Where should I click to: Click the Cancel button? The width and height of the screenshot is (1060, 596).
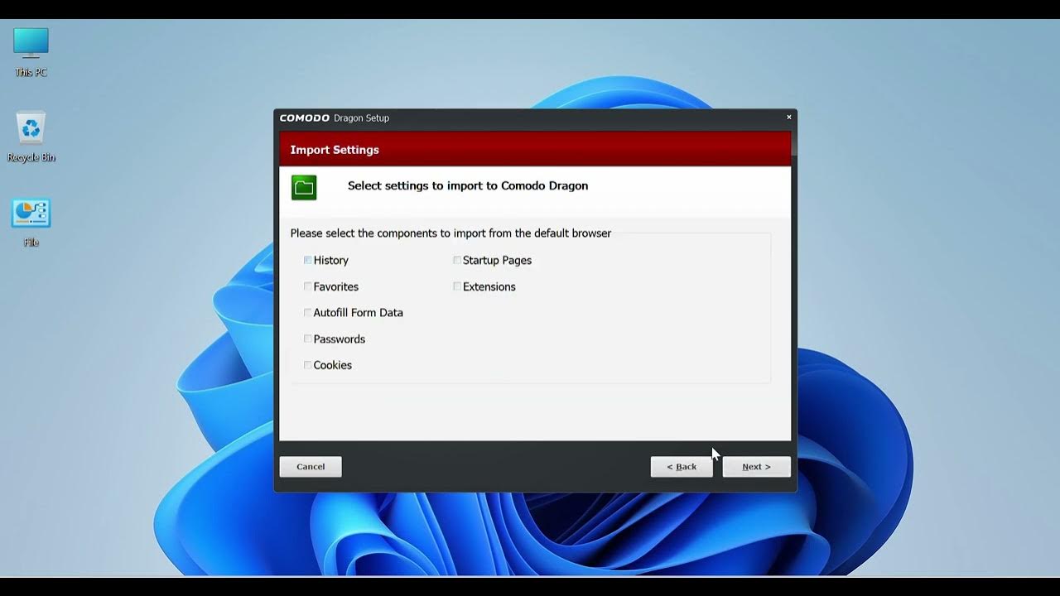tap(311, 467)
